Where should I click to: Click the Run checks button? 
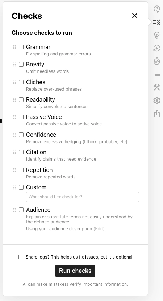coord(75,271)
